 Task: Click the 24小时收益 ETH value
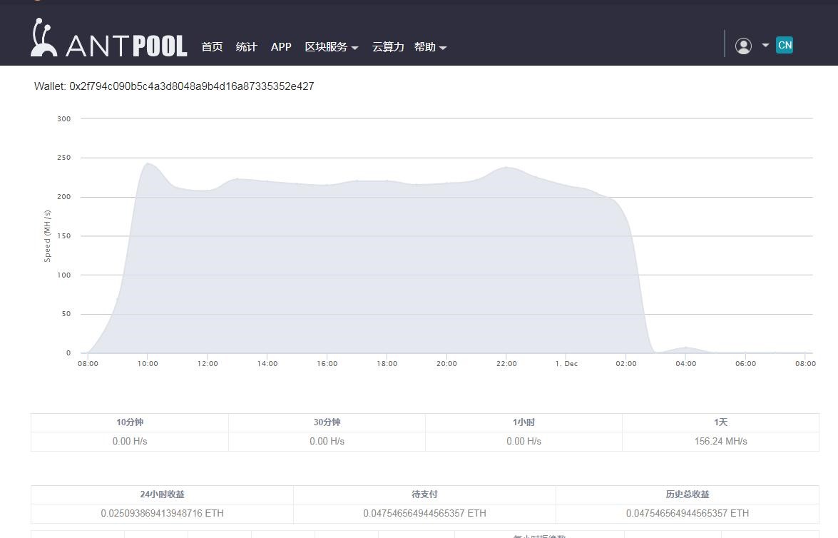[x=162, y=514]
